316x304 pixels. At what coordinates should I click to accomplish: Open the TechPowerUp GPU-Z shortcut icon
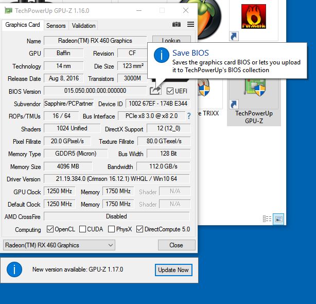pyautogui.click(x=254, y=88)
